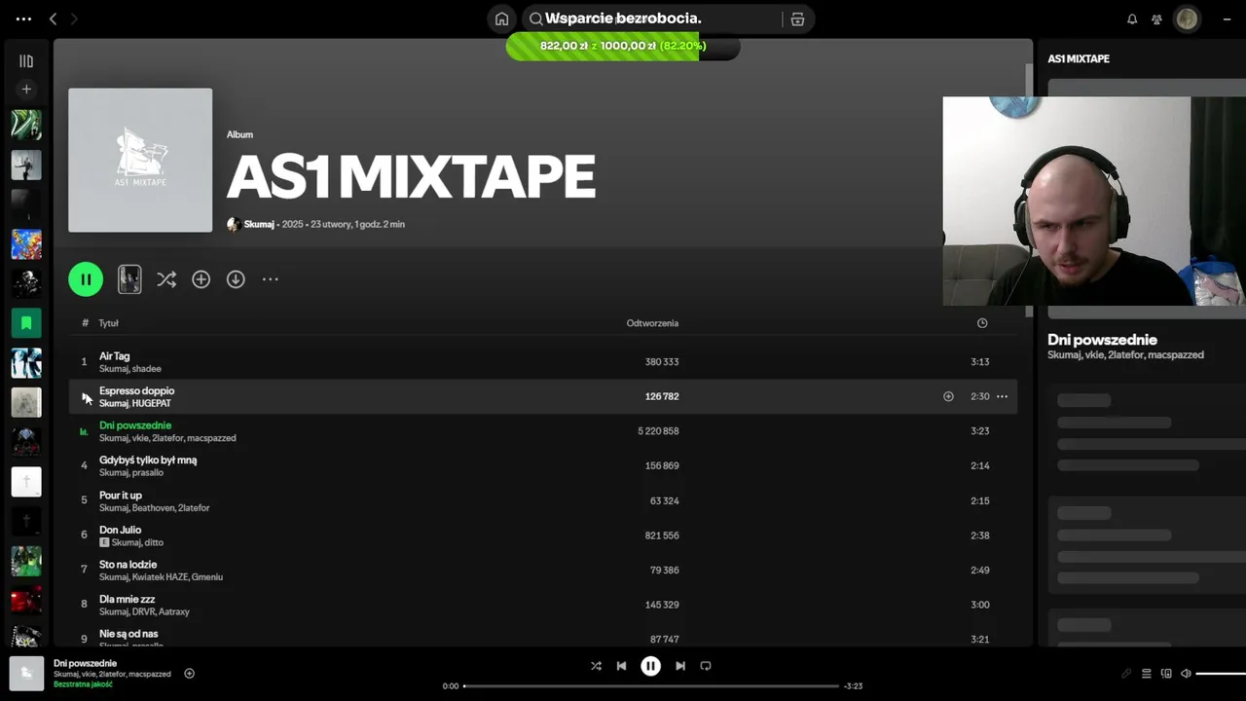Viewport: 1246px width, 701px height.
Task: Click the Bezstratna jakość quality label
Action: 83,684
